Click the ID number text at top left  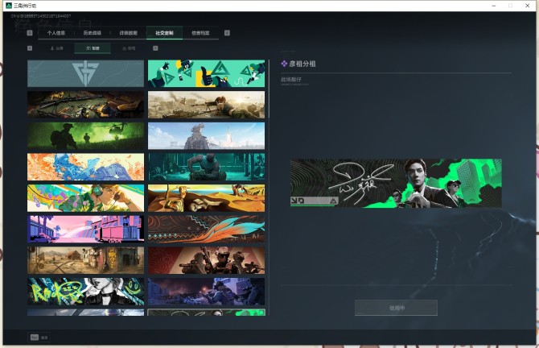click(x=41, y=16)
